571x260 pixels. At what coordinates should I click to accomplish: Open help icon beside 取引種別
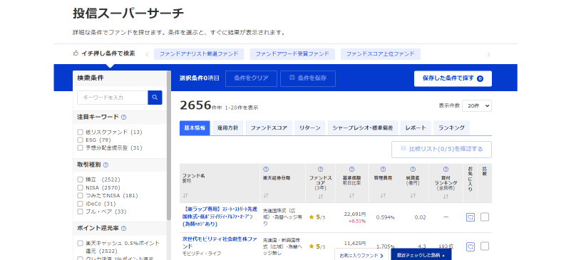(106, 165)
